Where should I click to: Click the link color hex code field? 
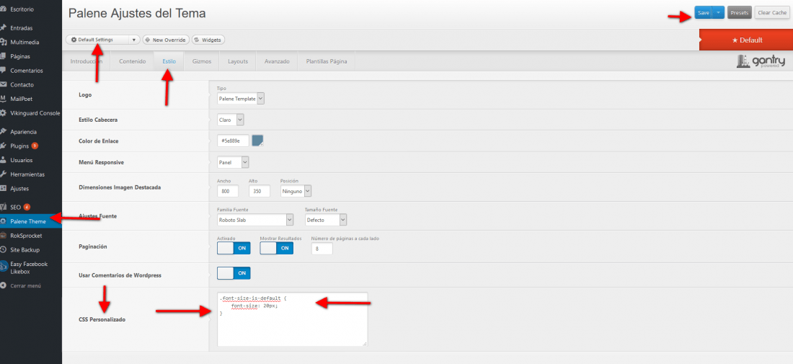(233, 141)
